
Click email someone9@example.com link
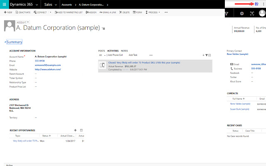click(48, 65)
